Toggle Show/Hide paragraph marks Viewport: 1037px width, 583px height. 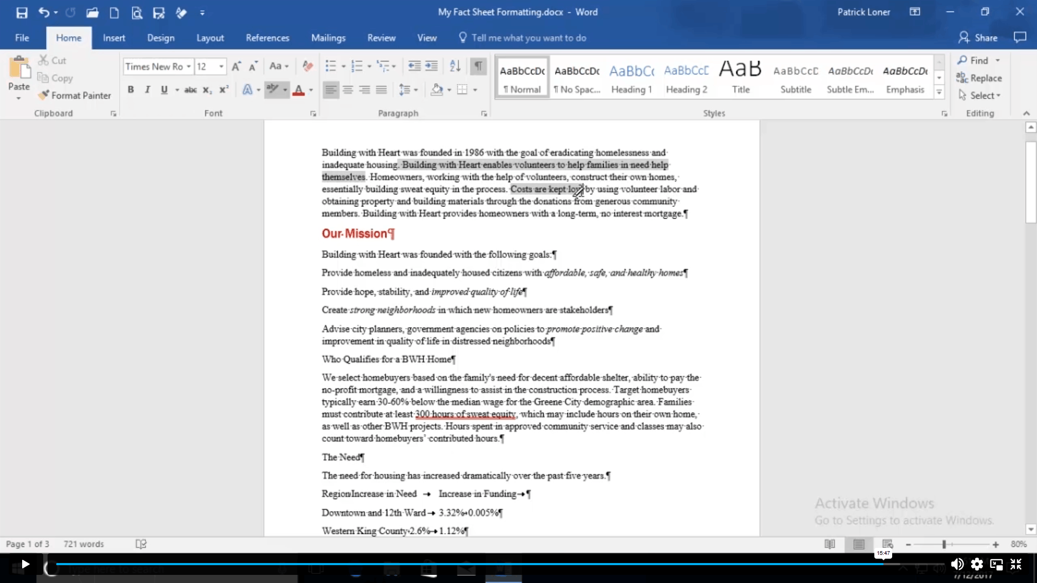tap(478, 66)
